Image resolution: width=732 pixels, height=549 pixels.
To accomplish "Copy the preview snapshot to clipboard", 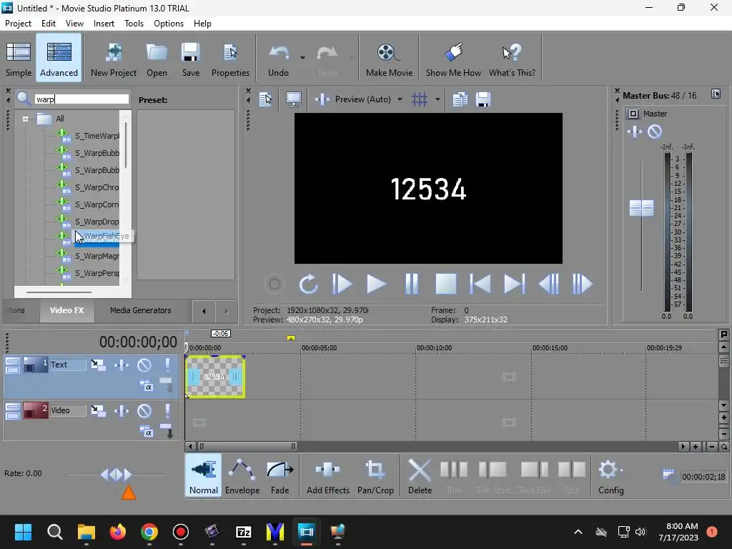I will [460, 99].
